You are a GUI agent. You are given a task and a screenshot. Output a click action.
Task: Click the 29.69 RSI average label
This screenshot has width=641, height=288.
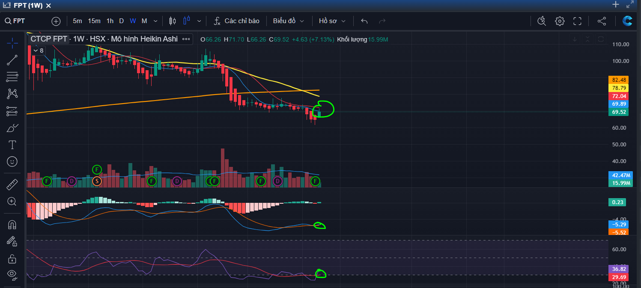point(619,277)
